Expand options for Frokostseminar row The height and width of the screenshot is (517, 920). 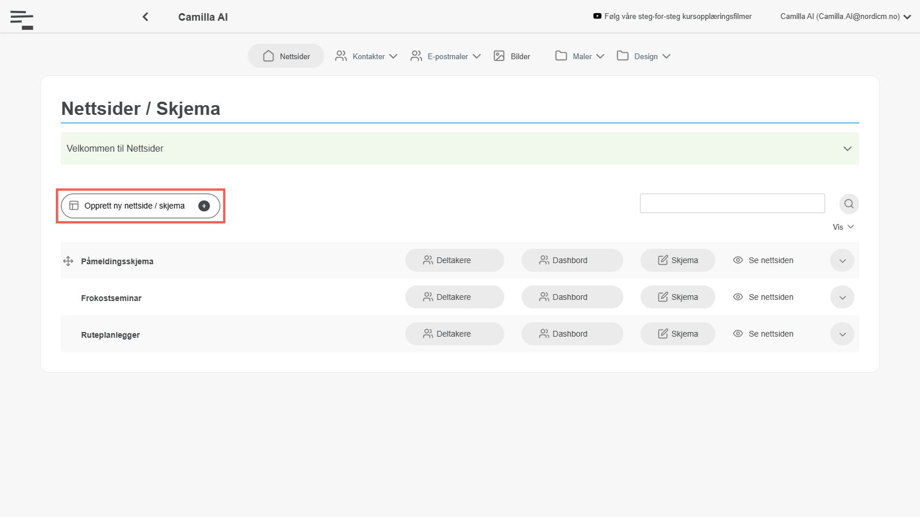[x=842, y=298]
